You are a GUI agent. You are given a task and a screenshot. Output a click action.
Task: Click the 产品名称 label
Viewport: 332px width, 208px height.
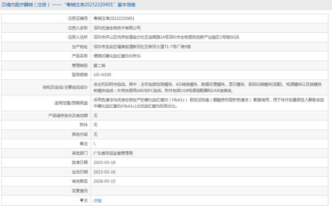[80, 56]
